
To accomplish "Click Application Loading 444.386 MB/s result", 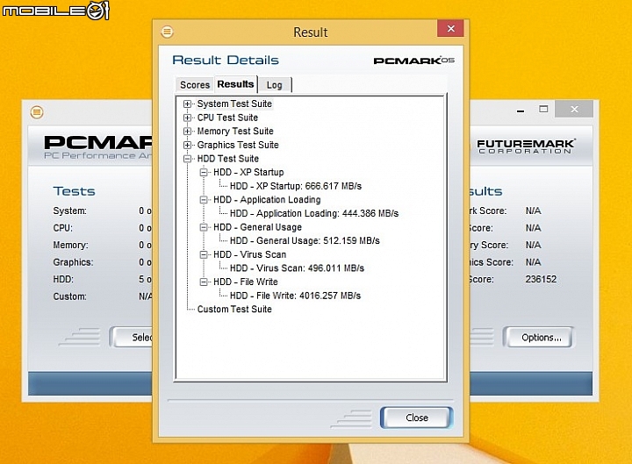I will (314, 213).
